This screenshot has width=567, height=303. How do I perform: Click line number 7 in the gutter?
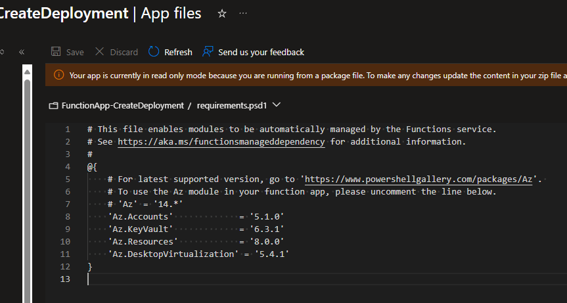coord(67,204)
